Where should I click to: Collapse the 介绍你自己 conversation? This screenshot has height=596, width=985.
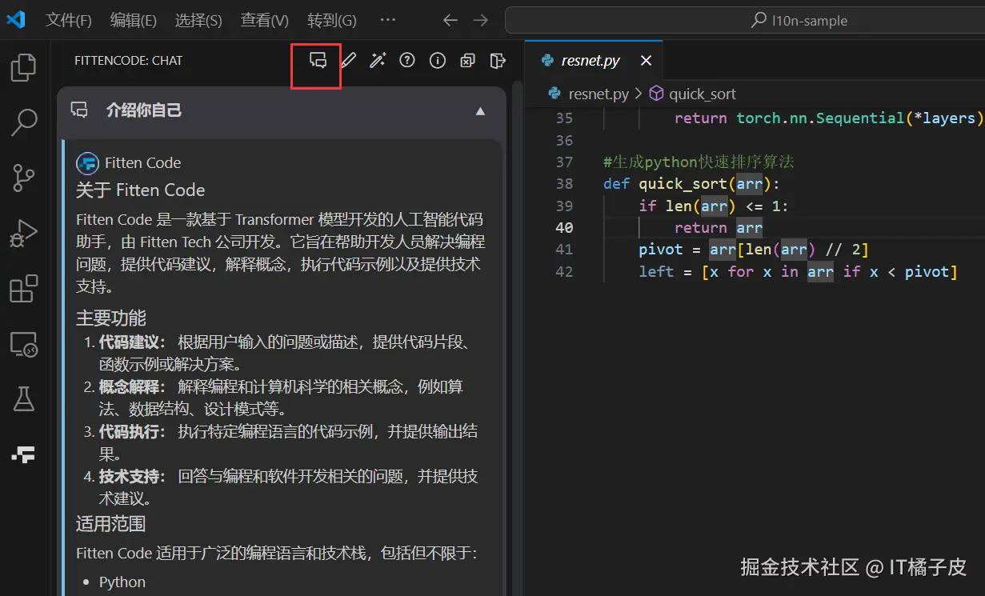(480, 111)
